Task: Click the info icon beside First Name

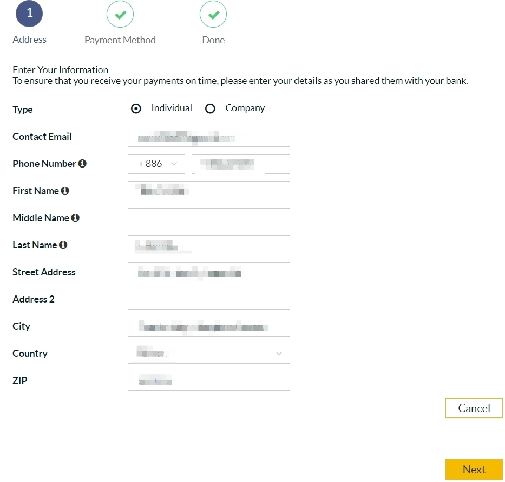Action: (x=65, y=191)
